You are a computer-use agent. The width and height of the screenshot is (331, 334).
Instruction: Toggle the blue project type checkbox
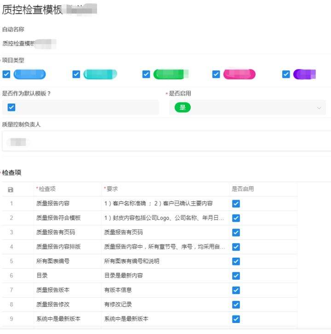tap(6, 74)
